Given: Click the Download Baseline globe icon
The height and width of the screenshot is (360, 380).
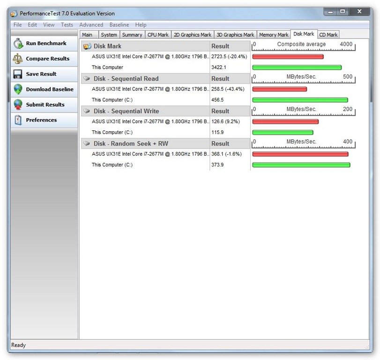Looking at the screenshot, I should point(18,90).
